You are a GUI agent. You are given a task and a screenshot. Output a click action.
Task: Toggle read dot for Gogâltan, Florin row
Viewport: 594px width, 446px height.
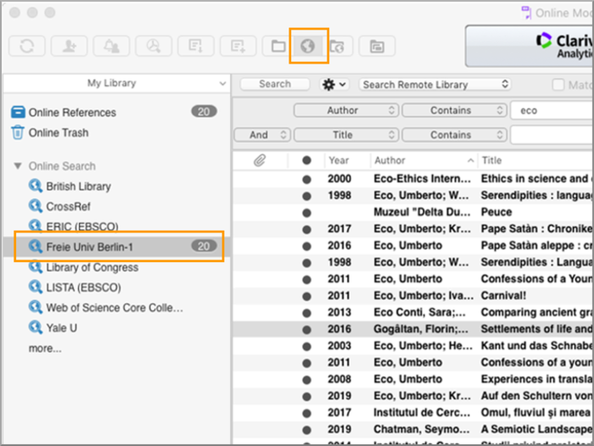pyautogui.click(x=307, y=330)
